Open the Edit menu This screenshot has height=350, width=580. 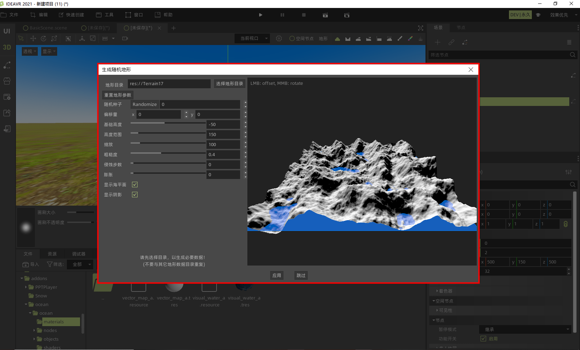click(x=39, y=15)
